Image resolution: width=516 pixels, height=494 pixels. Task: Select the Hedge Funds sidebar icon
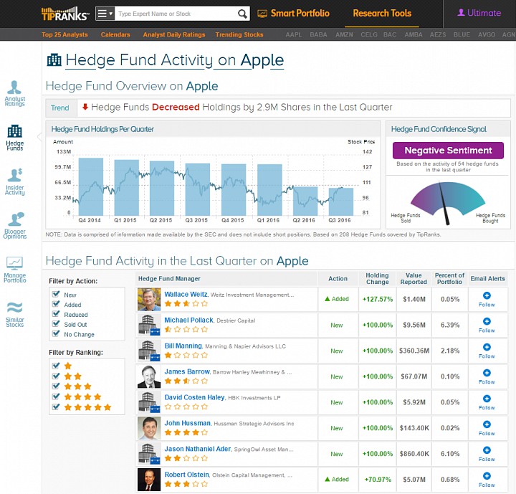[x=14, y=138]
